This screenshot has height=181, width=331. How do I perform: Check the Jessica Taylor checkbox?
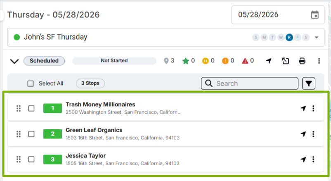point(31,159)
